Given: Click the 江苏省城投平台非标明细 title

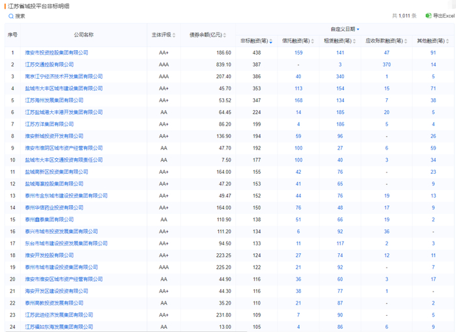Looking at the screenshot, I should click(38, 6).
